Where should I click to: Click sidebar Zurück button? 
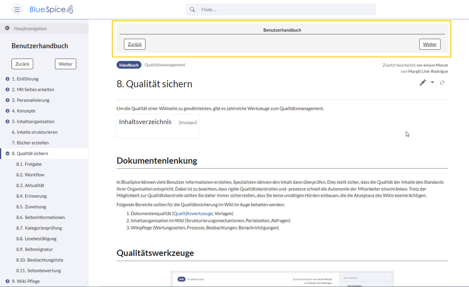pyautogui.click(x=22, y=64)
